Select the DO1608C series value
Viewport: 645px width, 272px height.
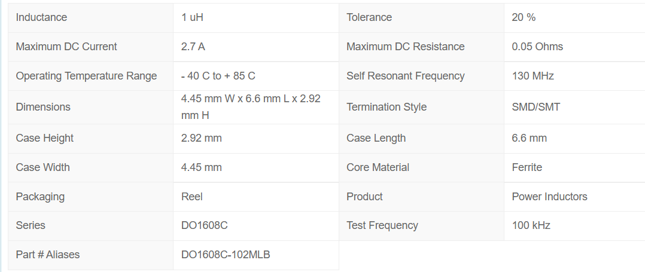pyautogui.click(x=205, y=225)
